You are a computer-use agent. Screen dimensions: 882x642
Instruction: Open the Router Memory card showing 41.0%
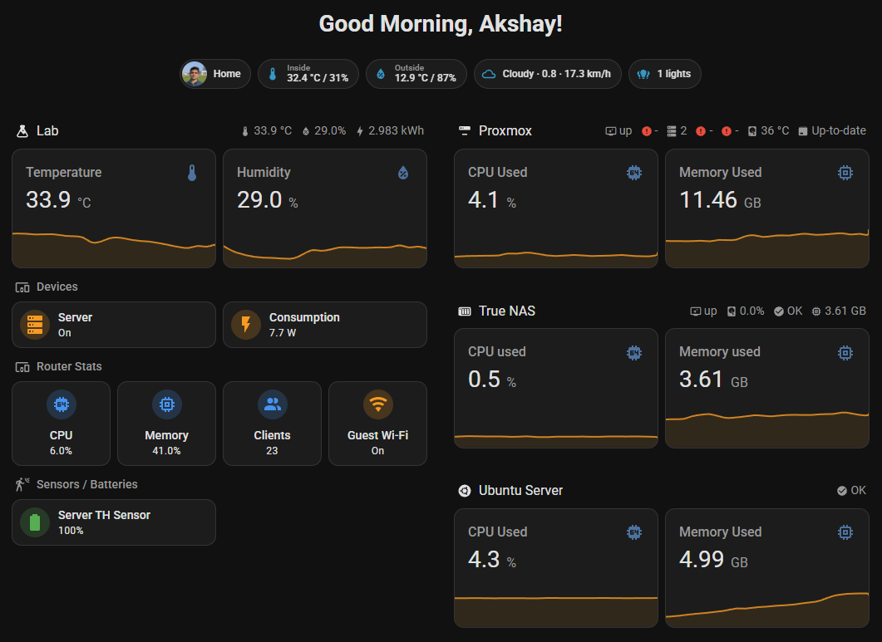click(166, 423)
